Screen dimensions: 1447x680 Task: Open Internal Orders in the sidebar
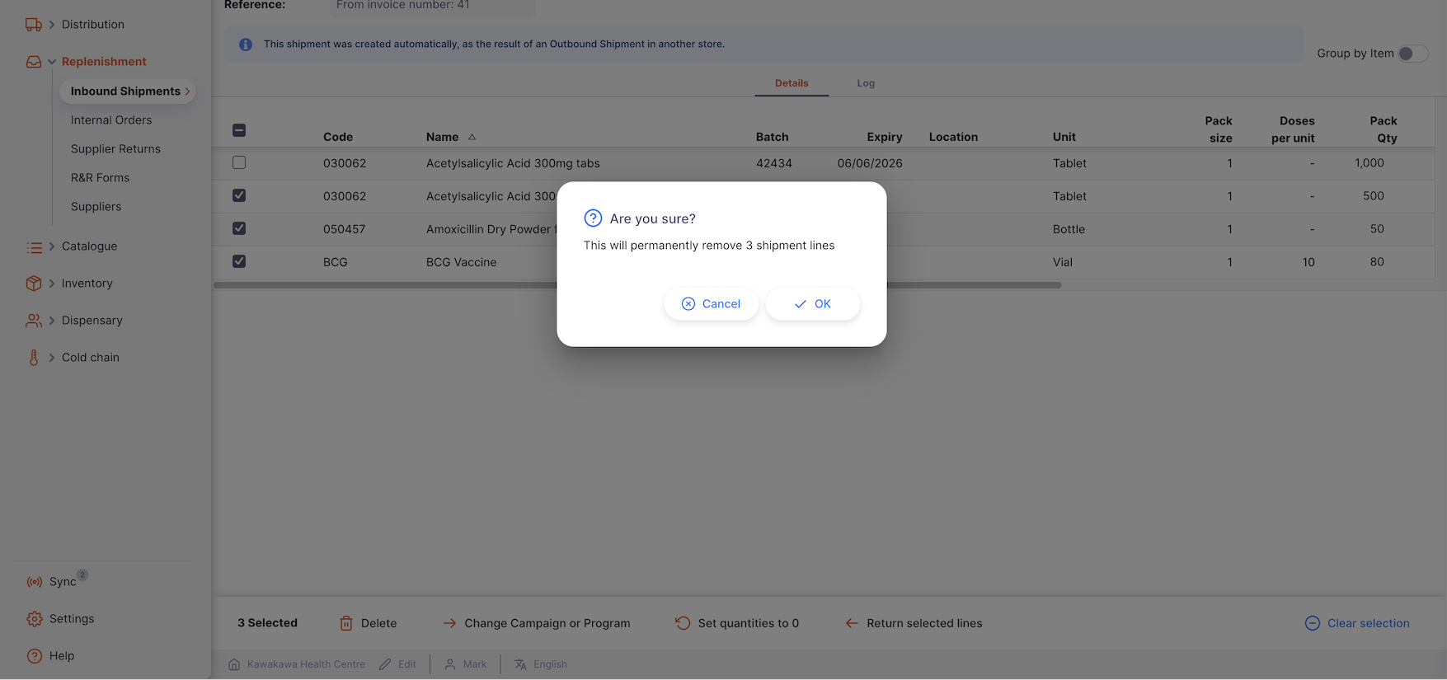coord(111,120)
